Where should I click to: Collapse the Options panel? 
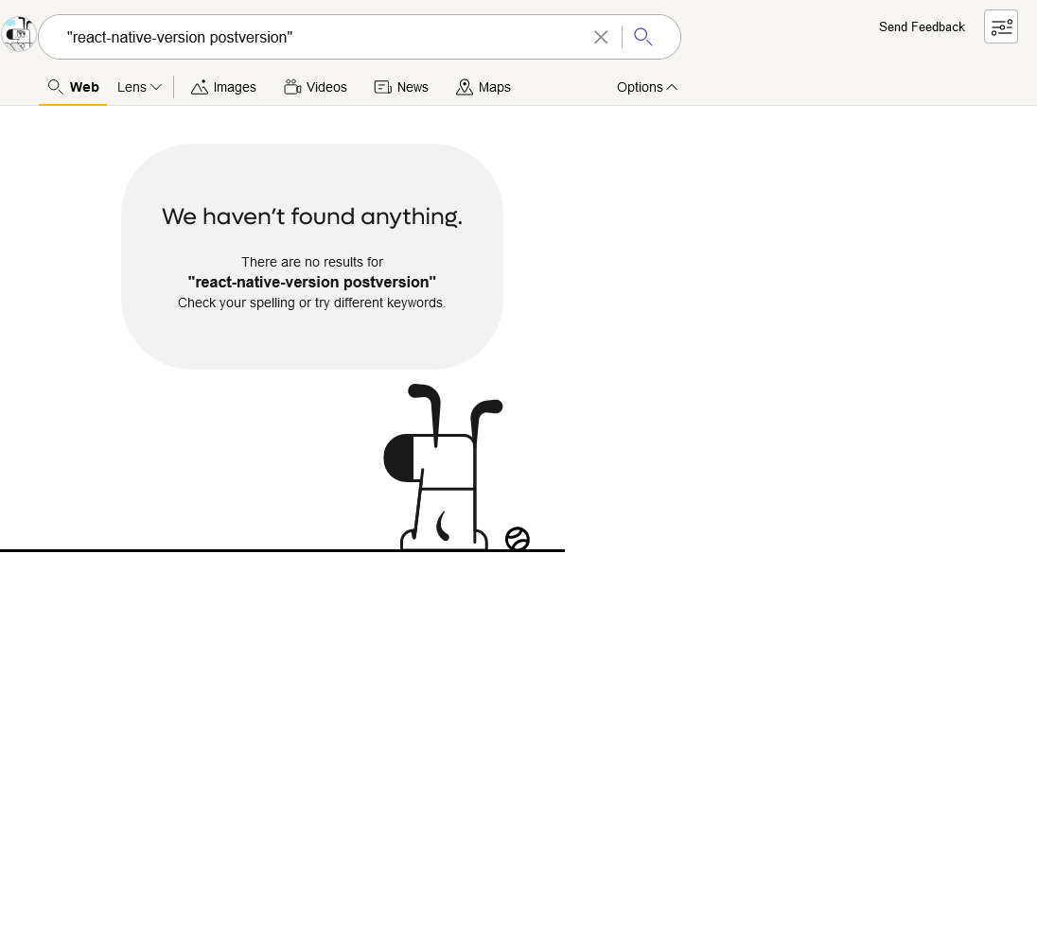tap(646, 87)
